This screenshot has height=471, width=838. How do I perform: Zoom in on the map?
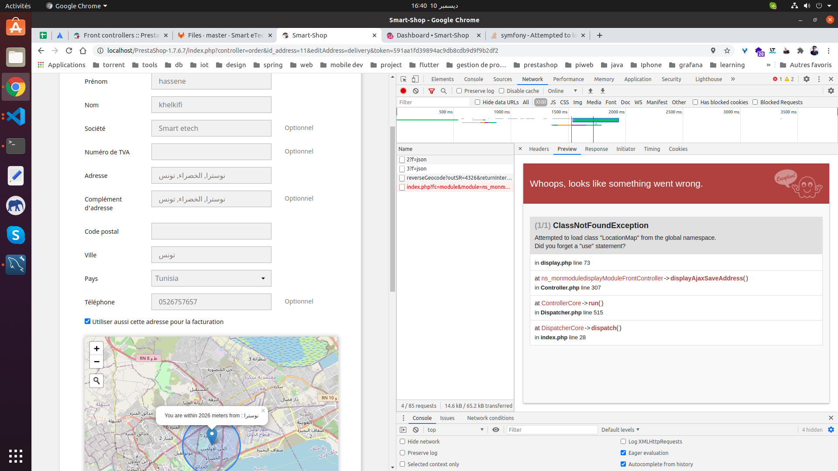coord(96,348)
